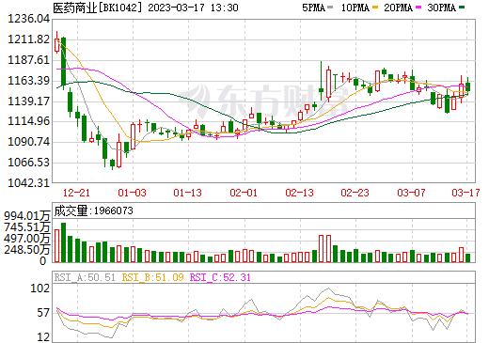The width and height of the screenshot is (489, 343).
Task: Click the 20PMA magenta legend swatch
Action: click(418, 8)
